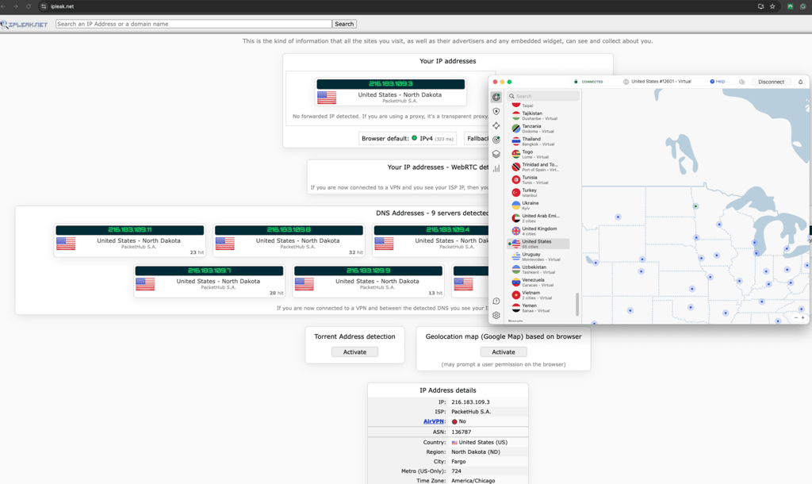Open the help/support icon at NordVPN sidebar bottom

(496, 301)
